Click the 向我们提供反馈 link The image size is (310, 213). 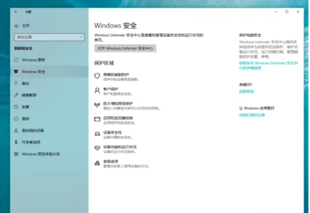pyautogui.click(x=252, y=115)
